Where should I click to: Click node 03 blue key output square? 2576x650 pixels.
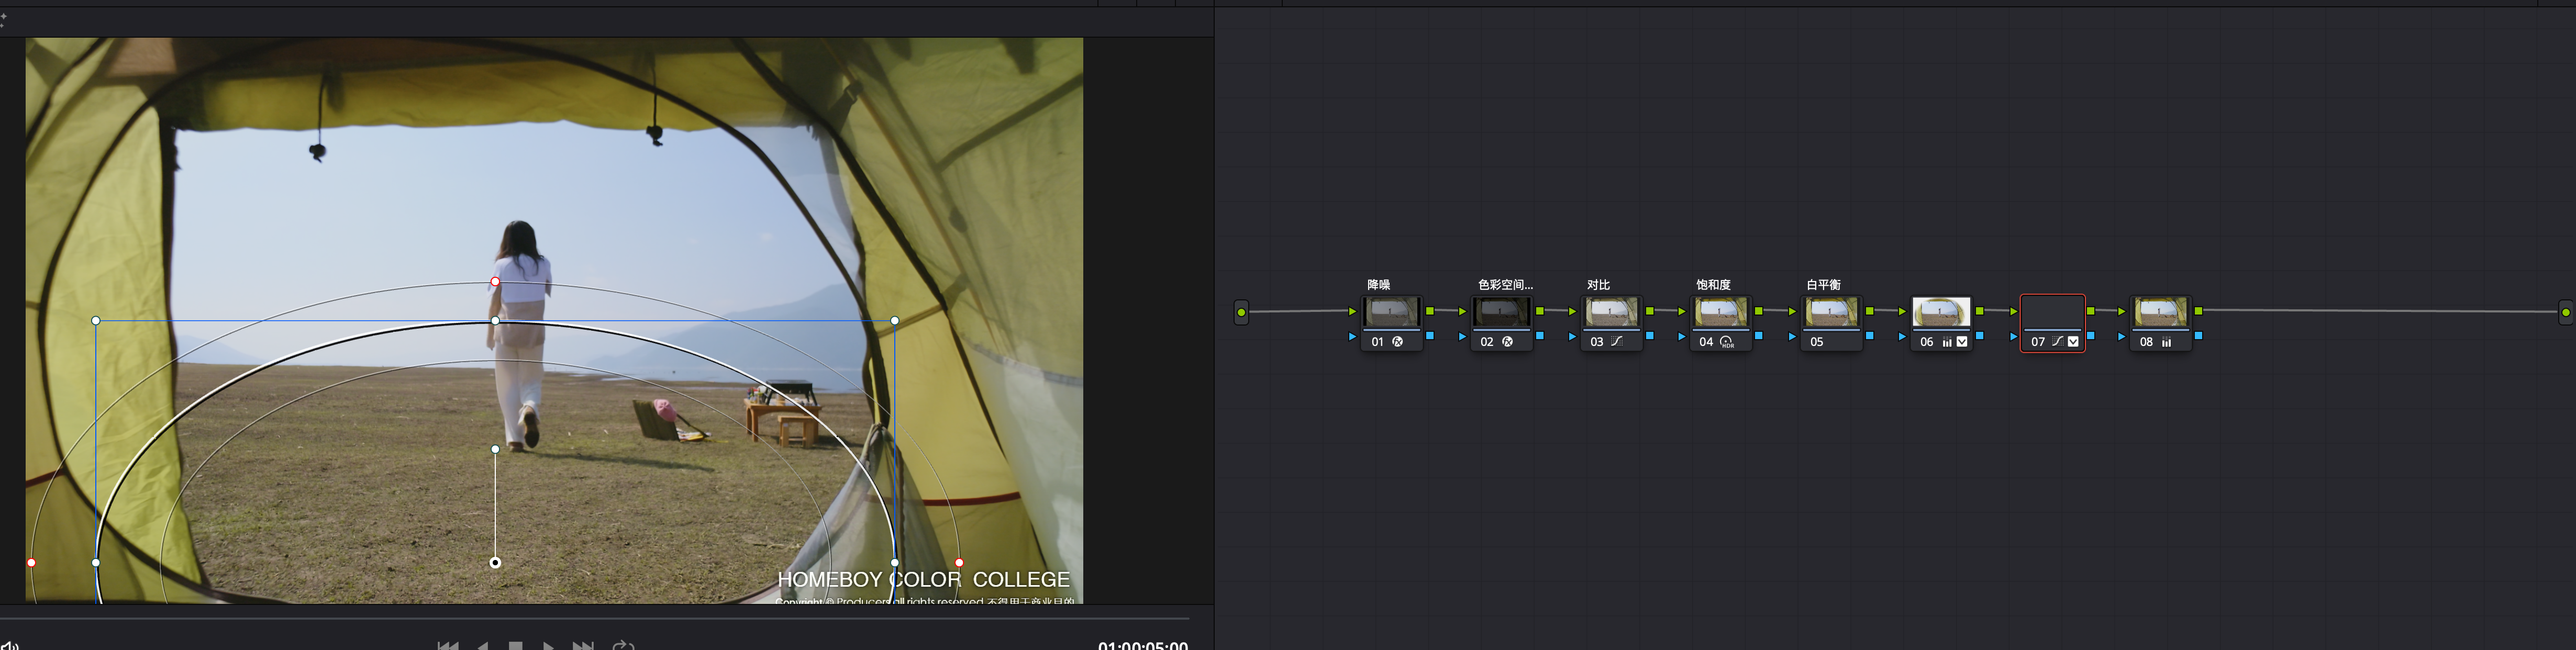coord(1649,336)
